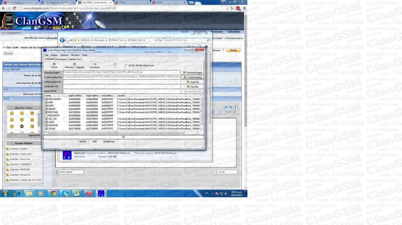Click the 0% download progress bar
Viewport: 402px width, 225px height.
coord(124,137)
